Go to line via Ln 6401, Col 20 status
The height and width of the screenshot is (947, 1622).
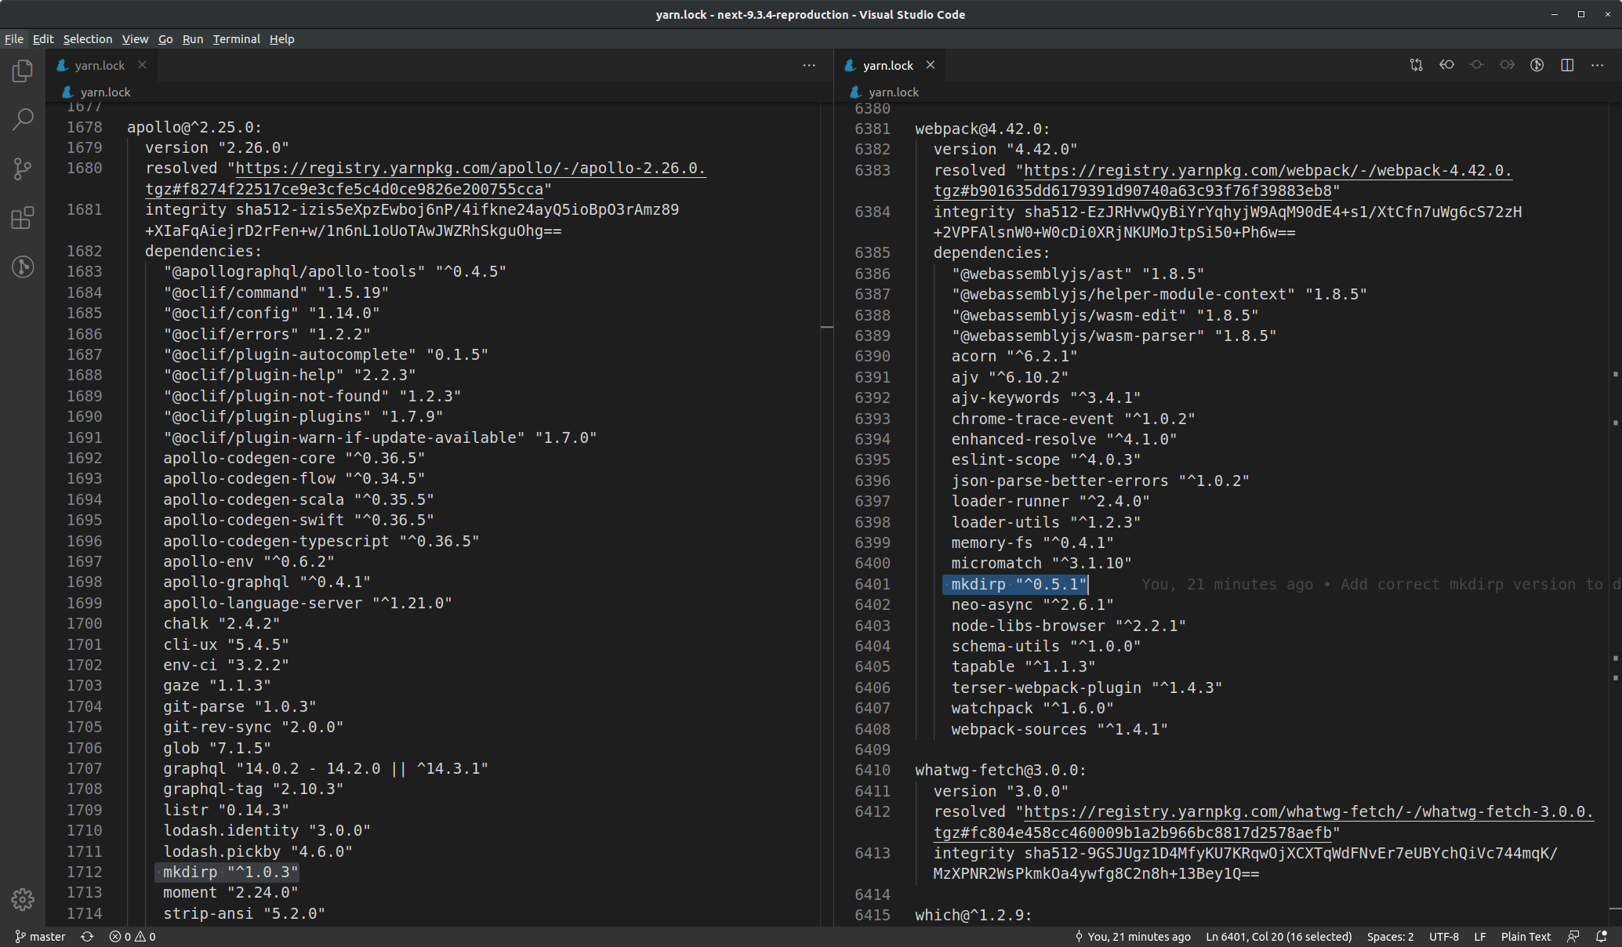tap(1279, 937)
